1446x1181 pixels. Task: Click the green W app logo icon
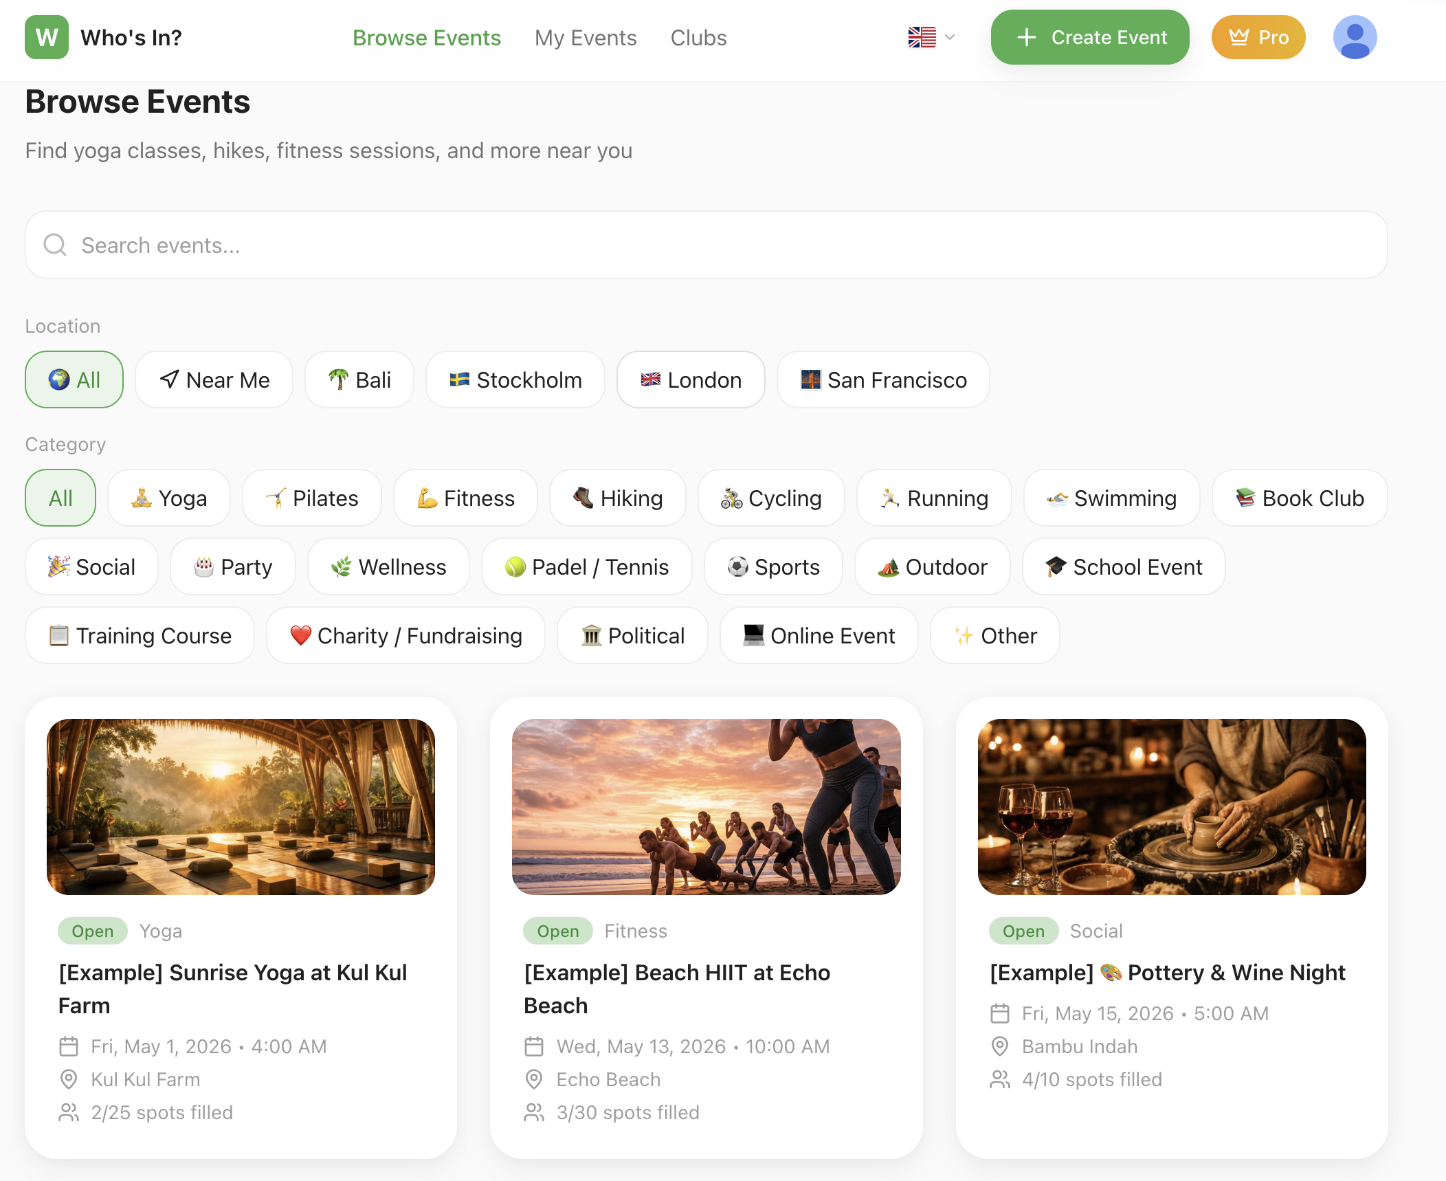point(47,37)
